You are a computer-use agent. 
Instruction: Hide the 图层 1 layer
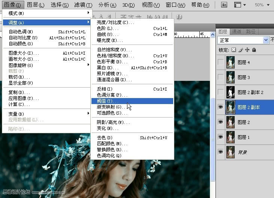click(220, 137)
